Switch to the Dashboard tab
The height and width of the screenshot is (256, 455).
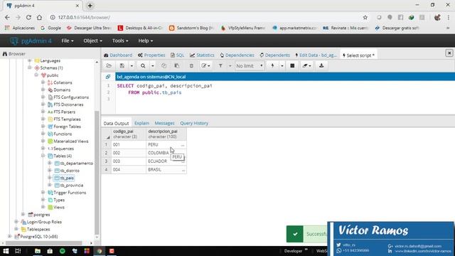click(118, 55)
